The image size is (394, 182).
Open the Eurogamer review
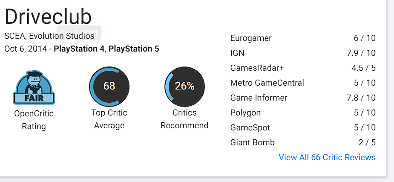(x=251, y=38)
